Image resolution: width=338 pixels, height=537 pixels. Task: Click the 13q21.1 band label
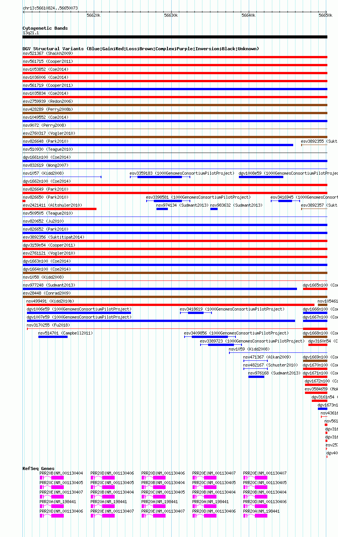pyautogui.click(x=31, y=33)
